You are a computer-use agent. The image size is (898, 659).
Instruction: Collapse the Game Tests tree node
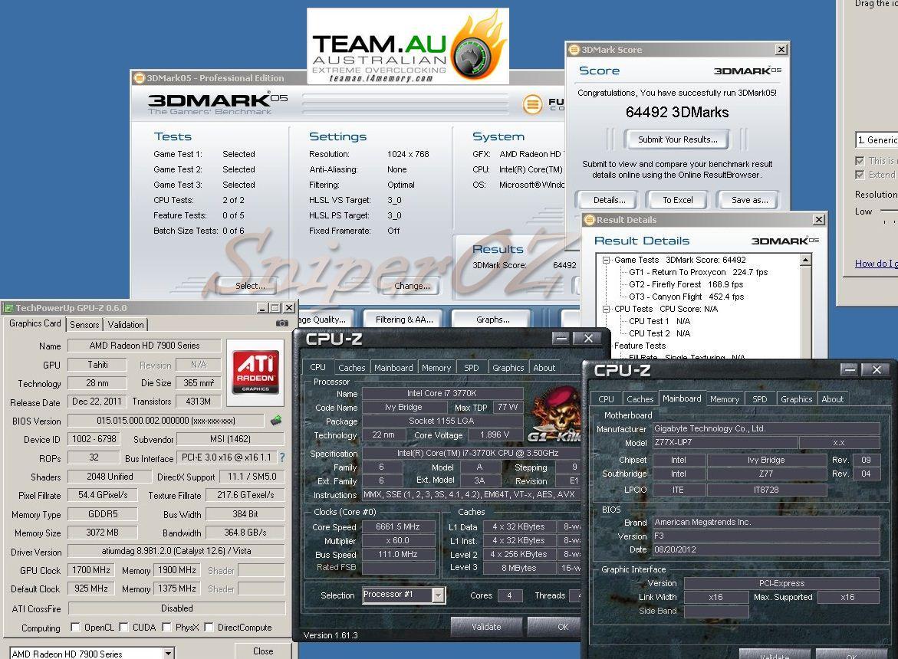[x=606, y=260]
